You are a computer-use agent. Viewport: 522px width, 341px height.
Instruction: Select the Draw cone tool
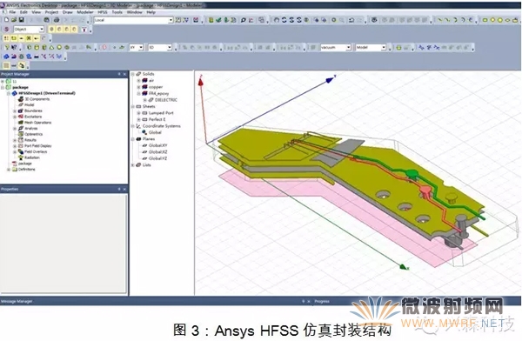51,48
